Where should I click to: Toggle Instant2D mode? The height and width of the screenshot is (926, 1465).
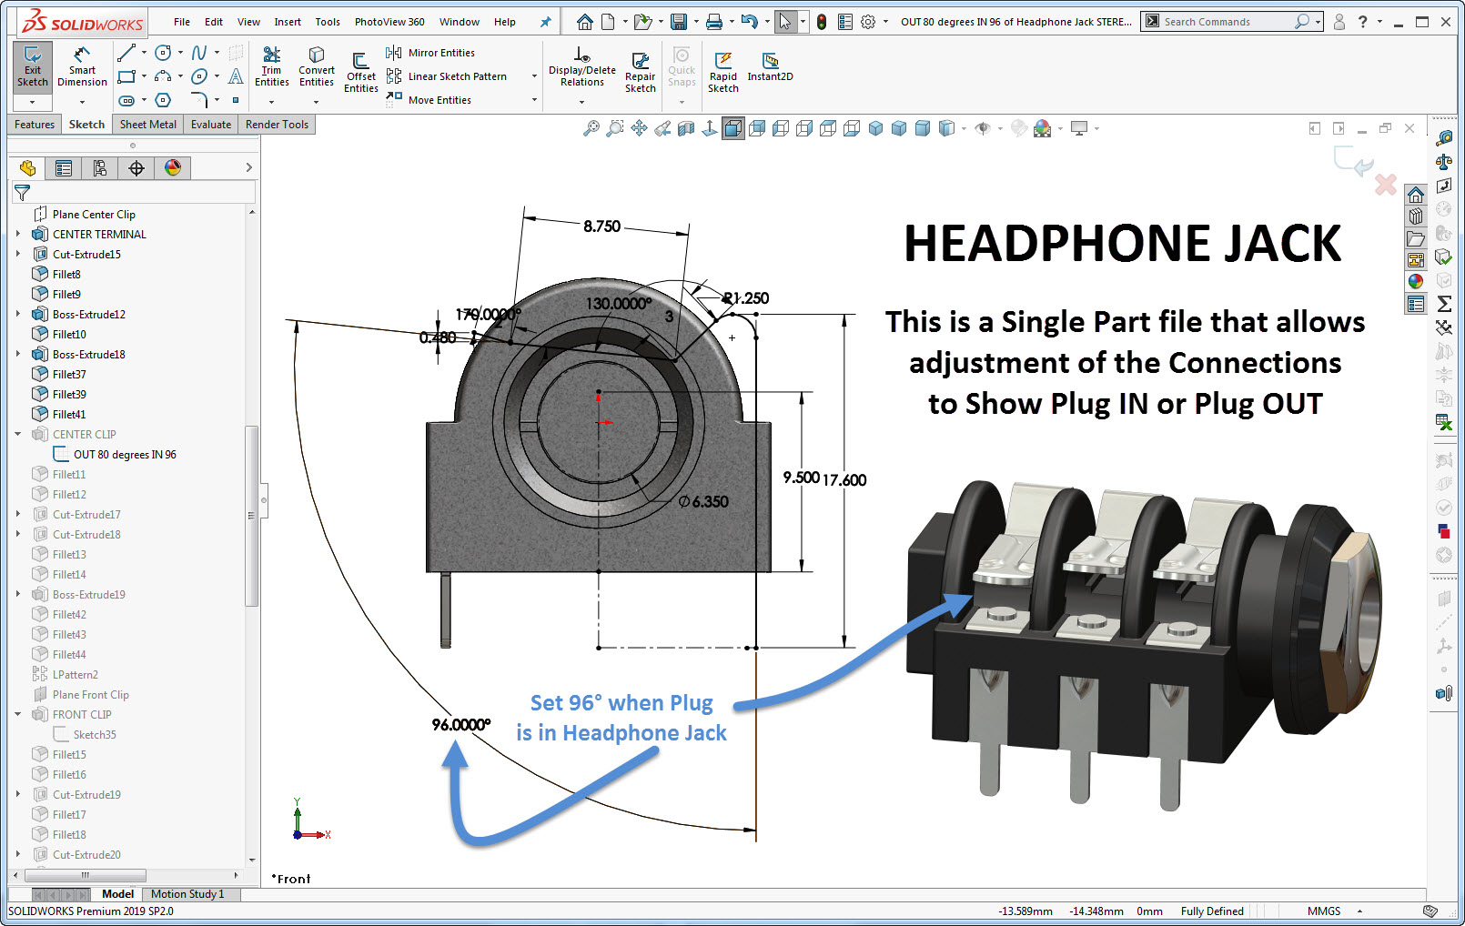(770, 67)
